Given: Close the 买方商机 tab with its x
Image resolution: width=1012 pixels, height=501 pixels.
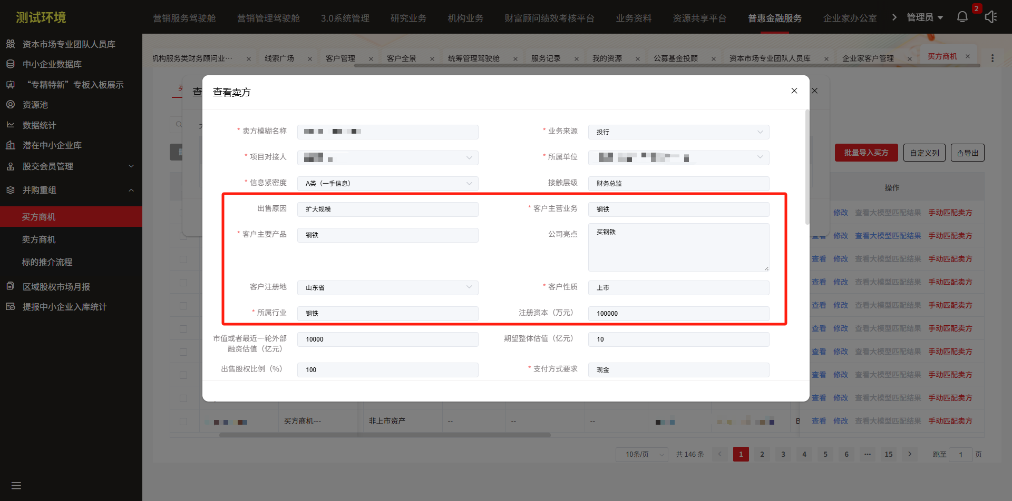Looking at the screenshot, I should click(968, 56).
